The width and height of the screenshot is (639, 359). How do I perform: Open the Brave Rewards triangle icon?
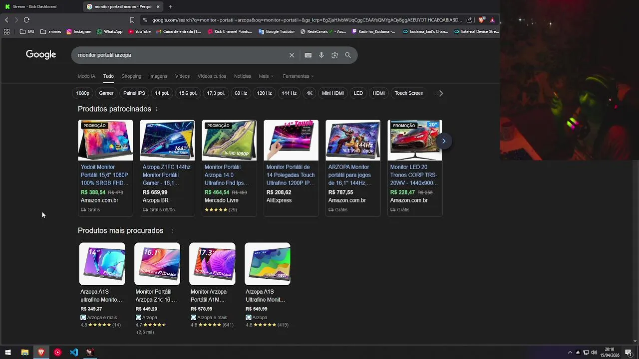pyautogui.click(x=492, y=20)
